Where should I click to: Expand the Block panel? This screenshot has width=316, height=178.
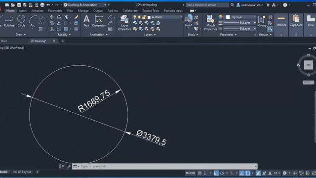tap(193, 35)
